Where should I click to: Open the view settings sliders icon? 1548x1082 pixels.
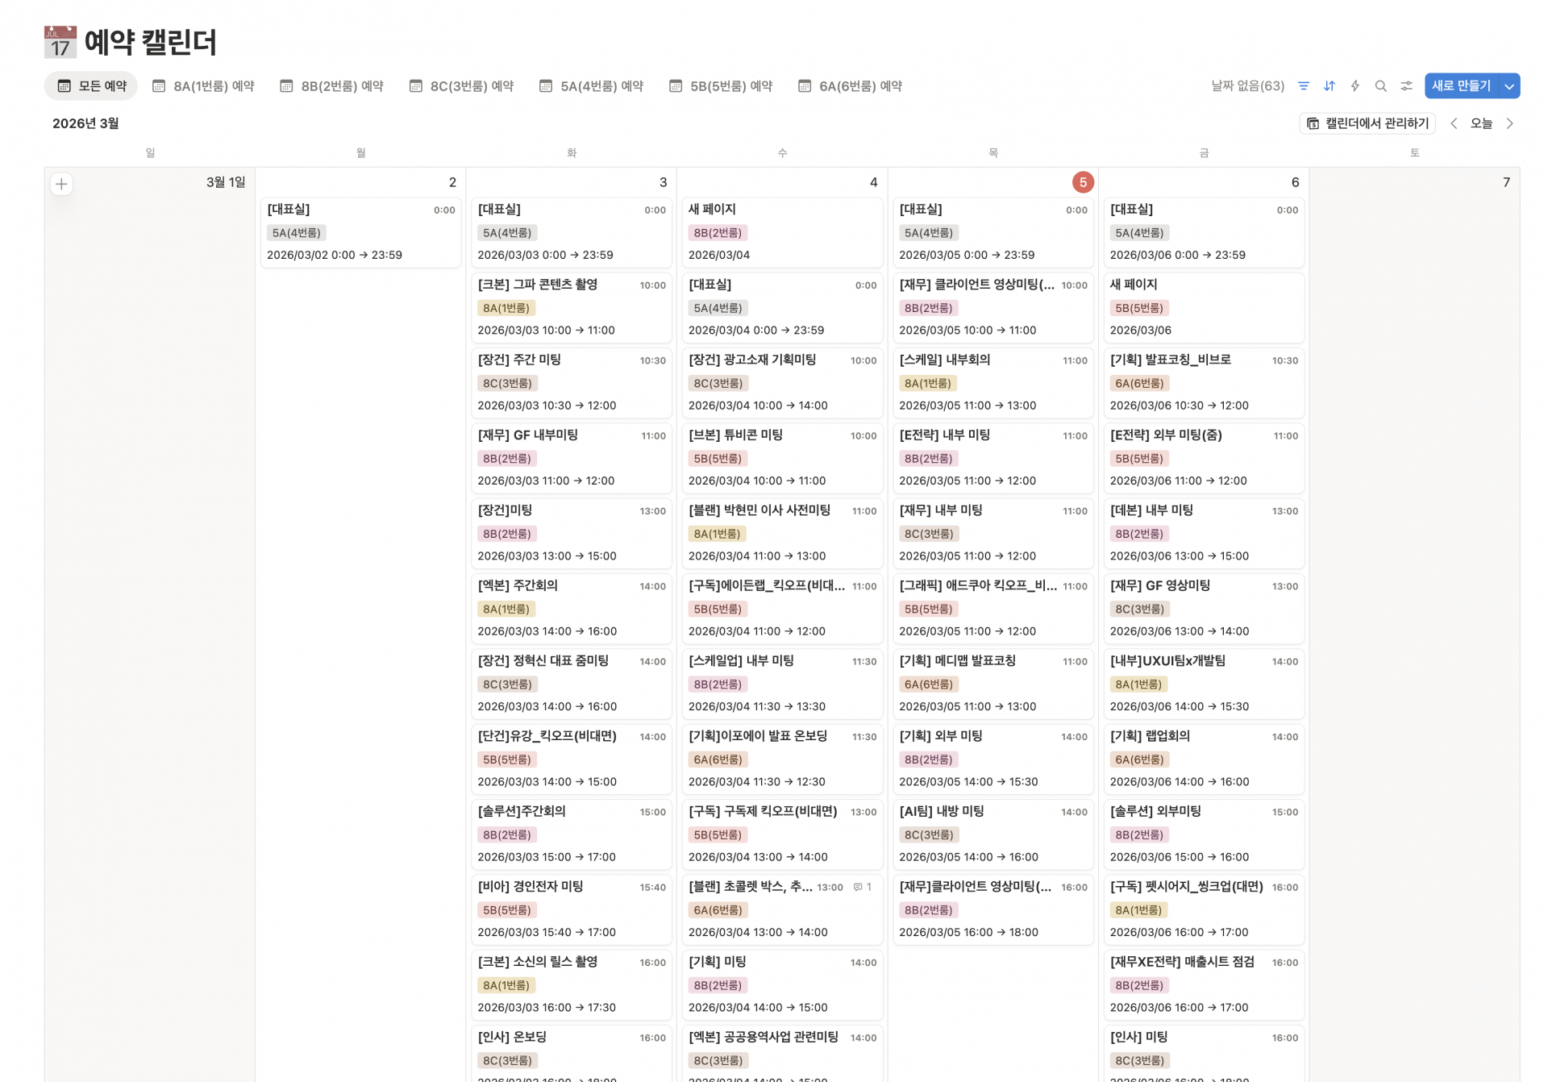tap(1407, 85)
